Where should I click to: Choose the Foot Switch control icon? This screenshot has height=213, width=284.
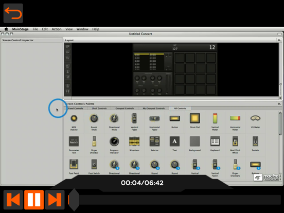click(x=94, y=164)
